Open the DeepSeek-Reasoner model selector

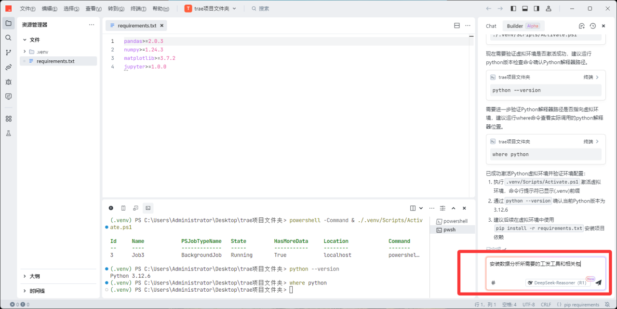coord(558,283)
